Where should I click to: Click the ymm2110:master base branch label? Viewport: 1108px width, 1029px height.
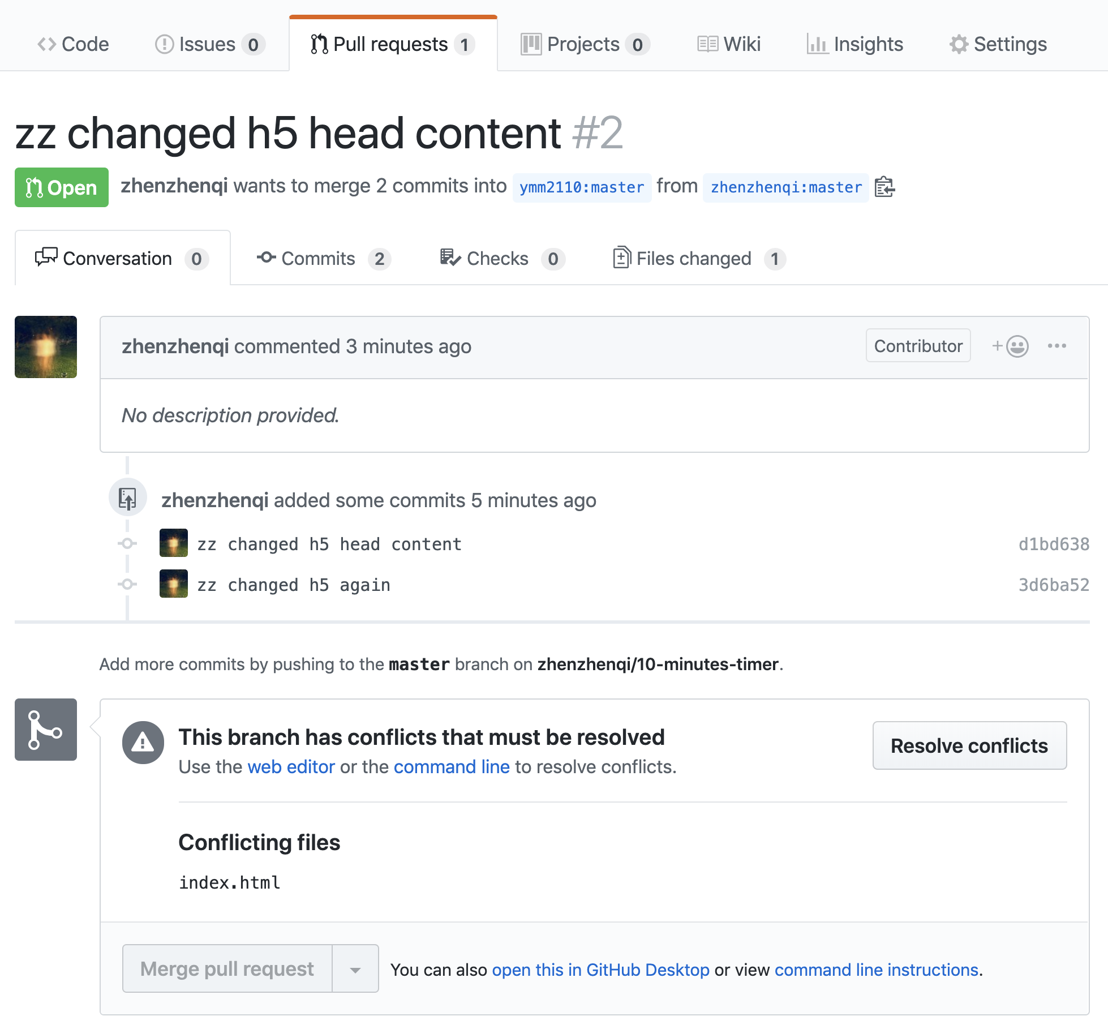coord(582,187)
